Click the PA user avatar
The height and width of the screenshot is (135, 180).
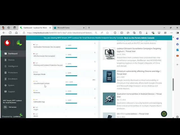pyautogui.click(x=5, y=107)
